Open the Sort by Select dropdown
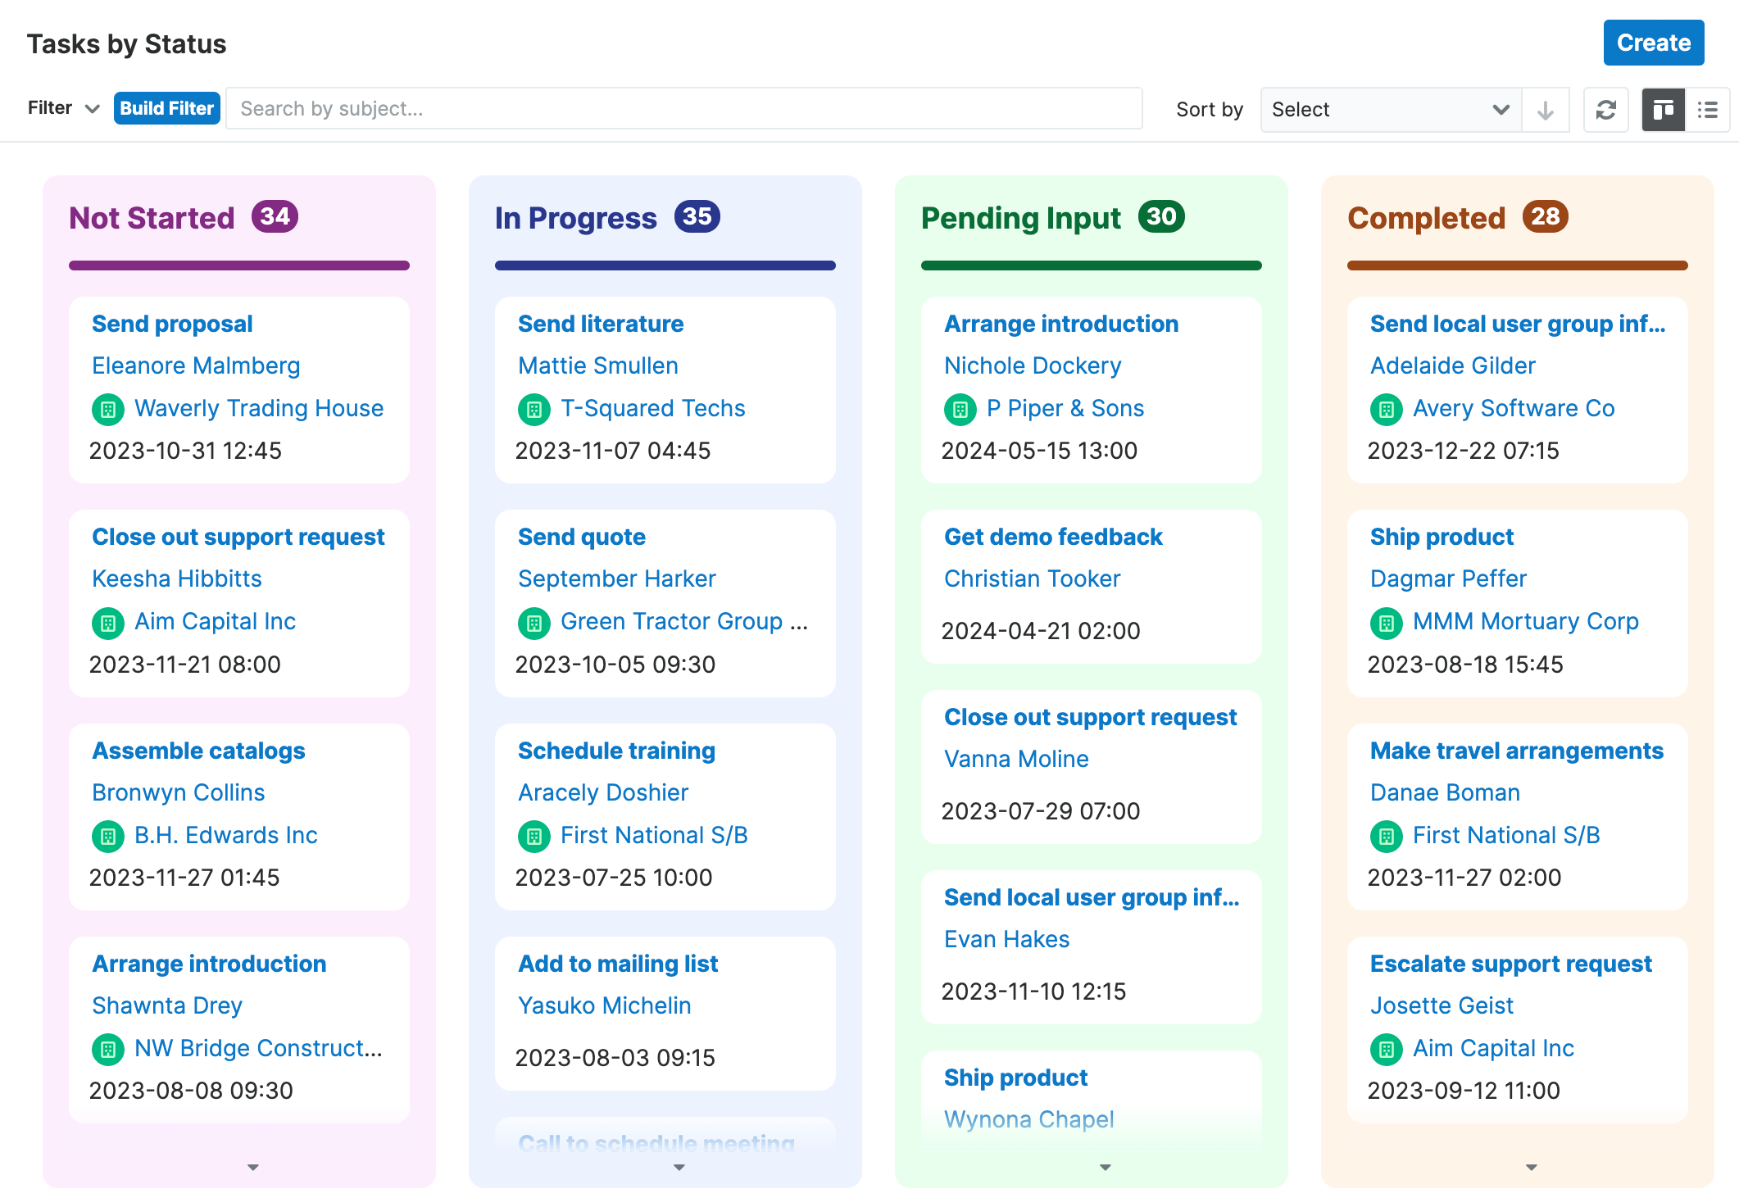This screenshot has width=1739, height=1198. tap(1390, 109)
